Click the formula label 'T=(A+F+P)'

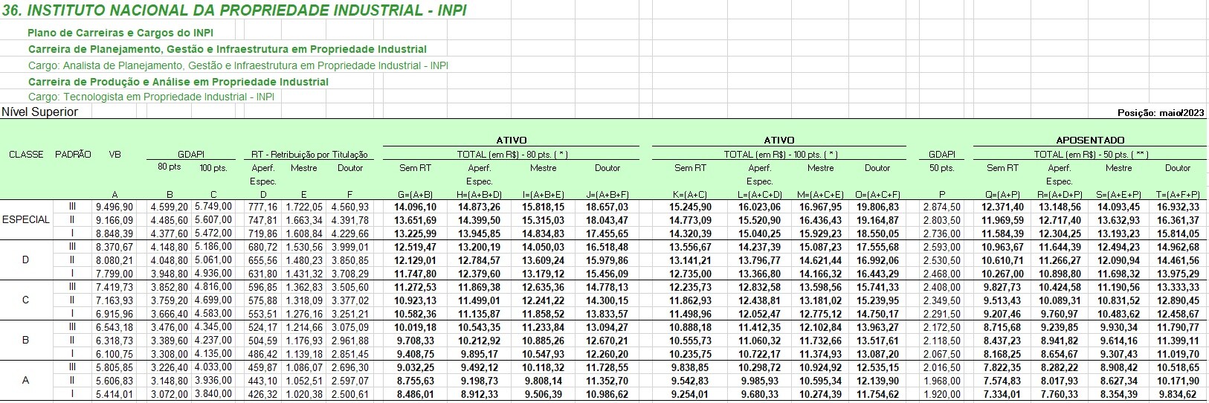(x=1178, y=195)
